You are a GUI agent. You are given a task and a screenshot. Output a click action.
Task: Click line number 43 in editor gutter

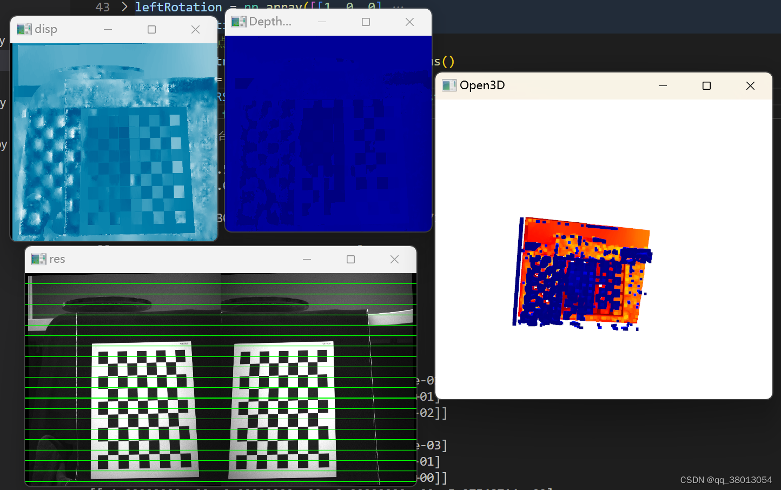[x=102, y=7]
